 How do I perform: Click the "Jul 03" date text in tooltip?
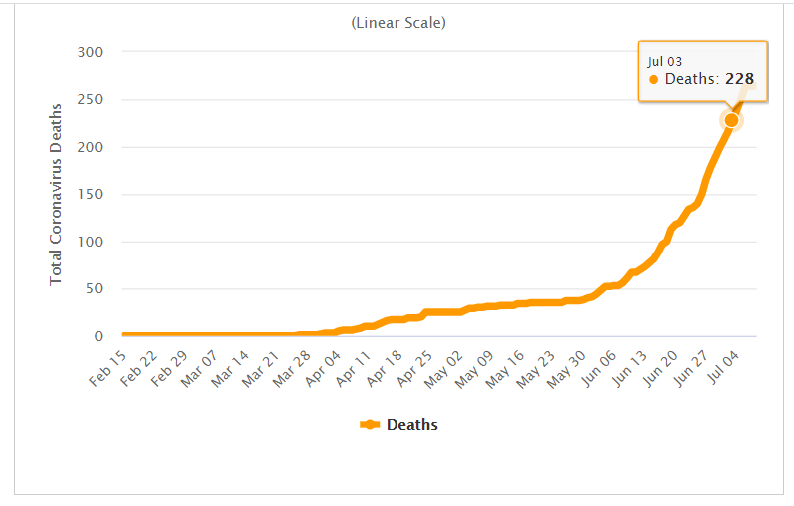pos(663,61)
